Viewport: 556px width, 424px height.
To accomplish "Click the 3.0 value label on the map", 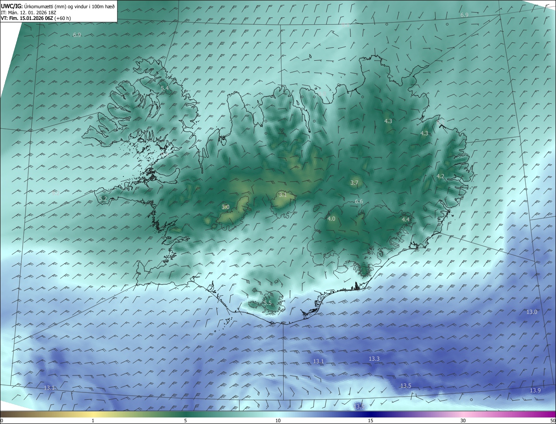I will [225, 207].
